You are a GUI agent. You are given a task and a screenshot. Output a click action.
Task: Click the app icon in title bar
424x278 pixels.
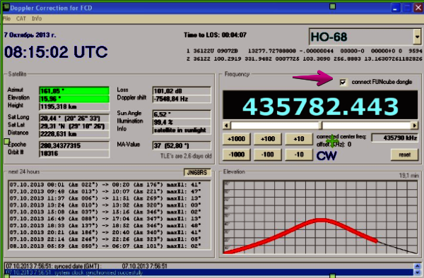(6, 7)
